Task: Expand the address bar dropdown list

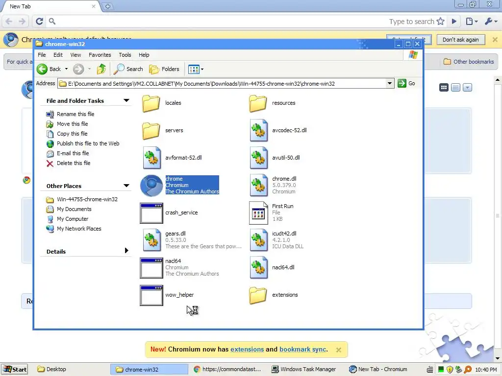Action: (x=390, y=83)
